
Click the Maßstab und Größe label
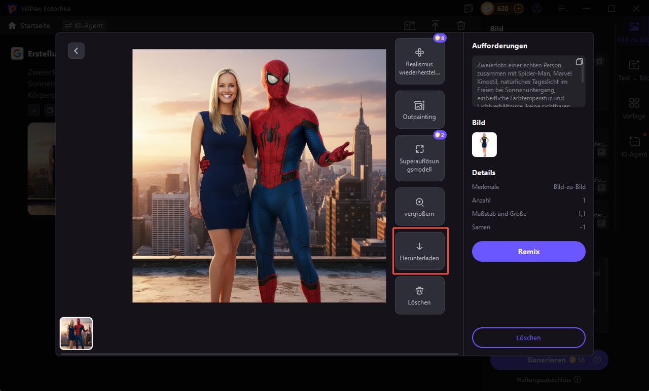tap(499, 214)
